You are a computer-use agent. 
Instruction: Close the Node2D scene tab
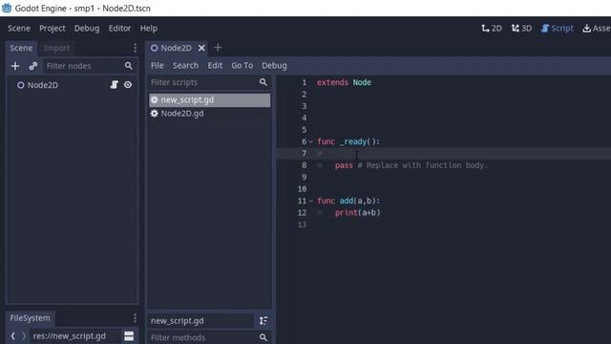pos(201,48)
